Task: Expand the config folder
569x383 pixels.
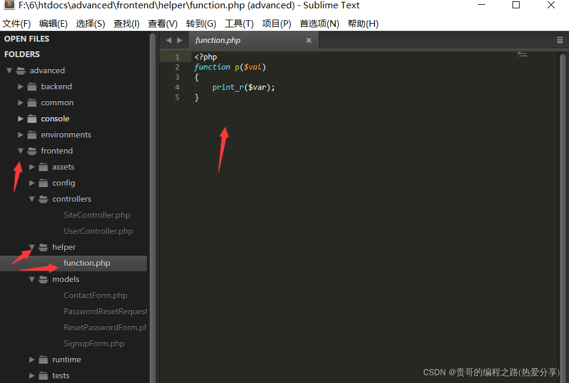Action: coord(32,183)
